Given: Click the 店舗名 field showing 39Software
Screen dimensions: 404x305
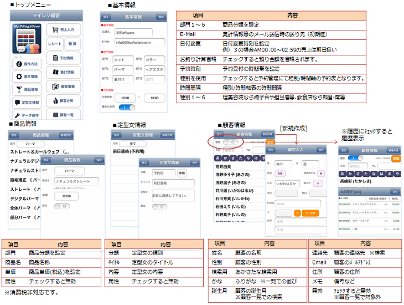Looking at the screenshot, I should [133, 33].
